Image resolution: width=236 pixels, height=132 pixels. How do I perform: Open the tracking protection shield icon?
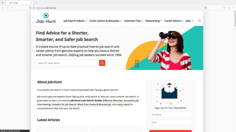click(x=30, y=8)
